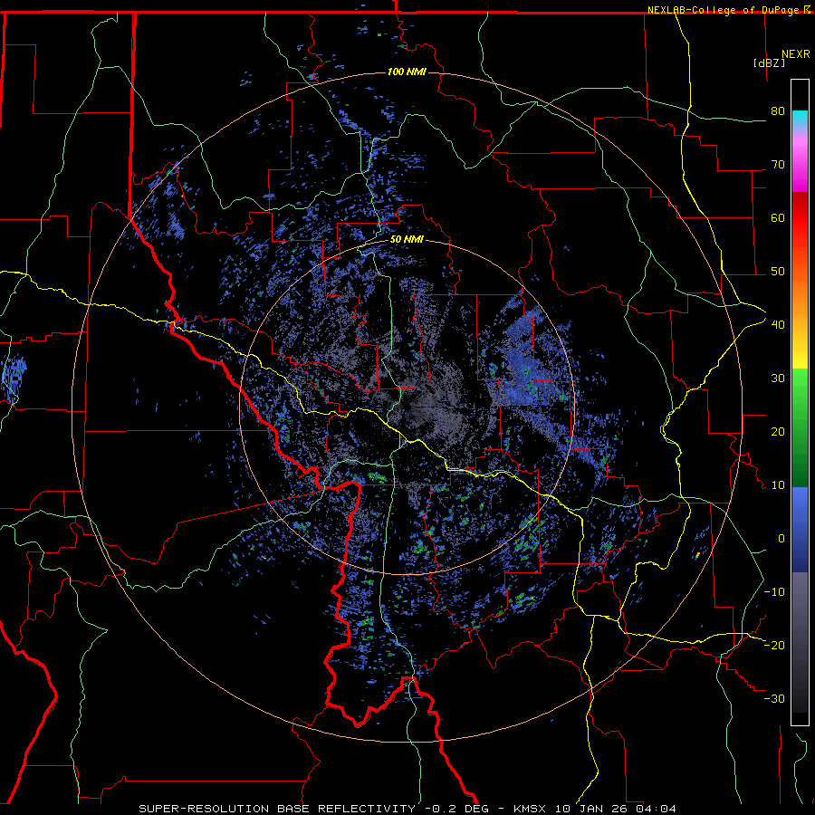This screenshot has width=815, height=815.
Task: Click the -10 value on dBZ scale
Action: [774, 592]
